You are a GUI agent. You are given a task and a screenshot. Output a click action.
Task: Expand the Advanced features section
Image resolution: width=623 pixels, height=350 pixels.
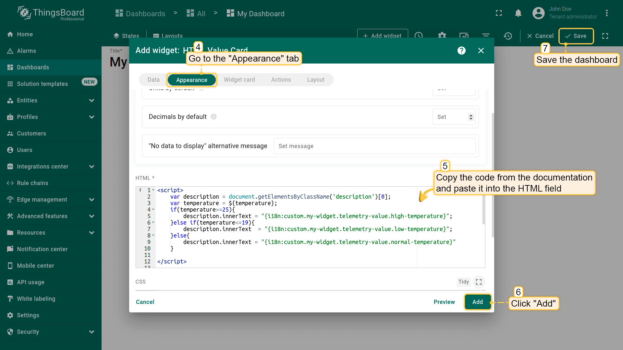tap(92, 216)
